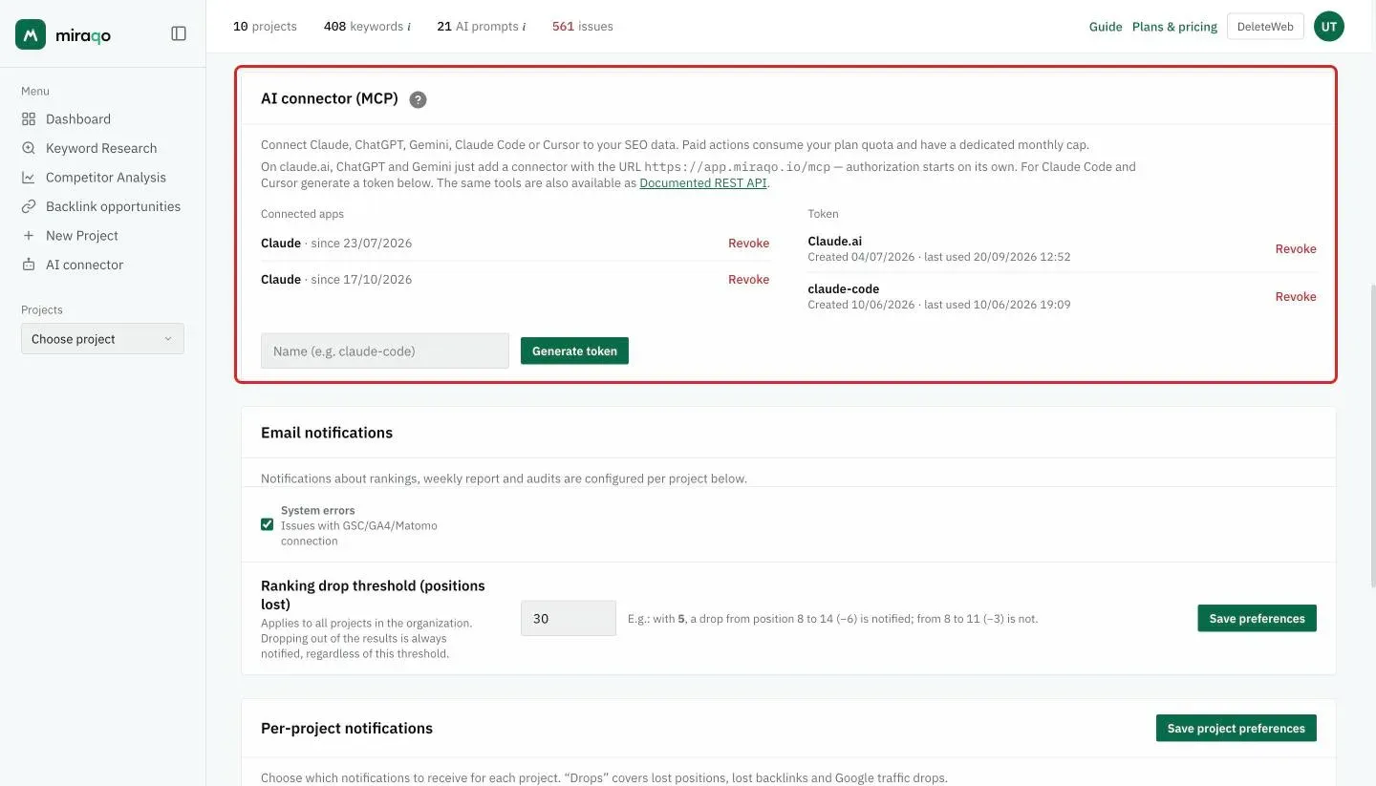
Task: Open the AI connector help question mark
Action: click(418, 99)
